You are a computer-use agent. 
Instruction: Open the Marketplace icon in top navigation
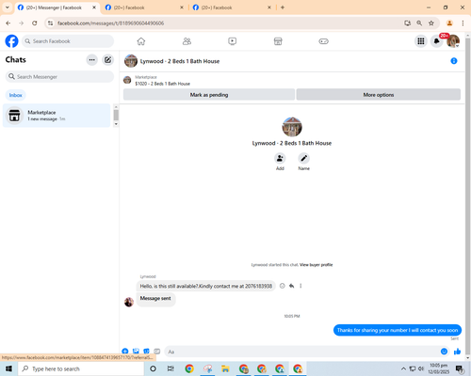point(278,41)
